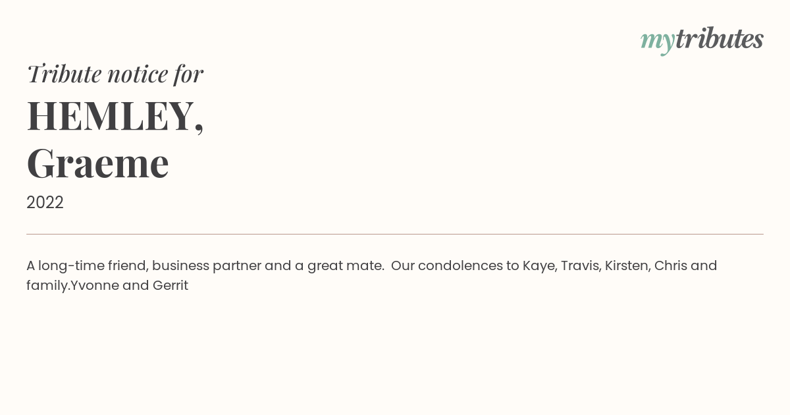This screenshot has width=790, height=415.
Task: Click the name Chris
Action: click(x=670, y=265)
